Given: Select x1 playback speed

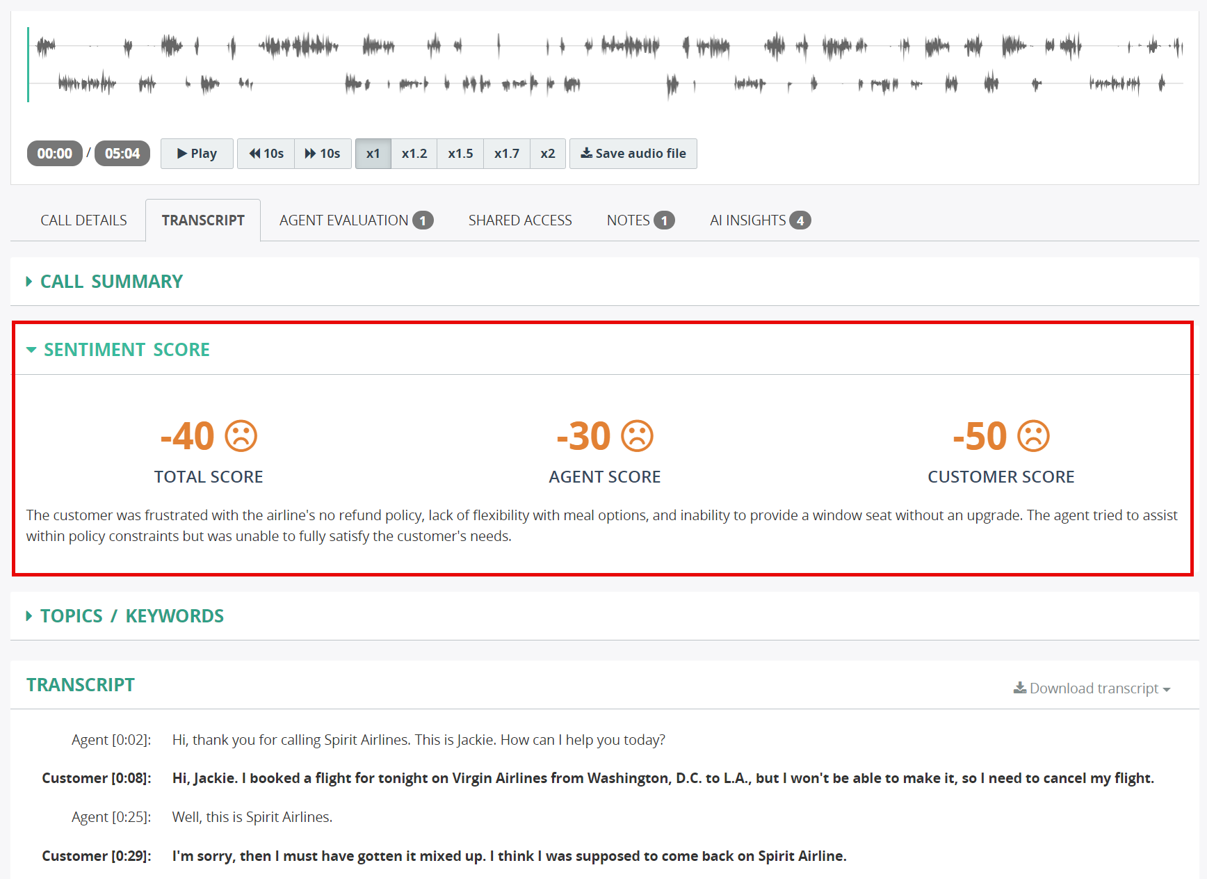Looking at the screenshot, I should [373, 154].
